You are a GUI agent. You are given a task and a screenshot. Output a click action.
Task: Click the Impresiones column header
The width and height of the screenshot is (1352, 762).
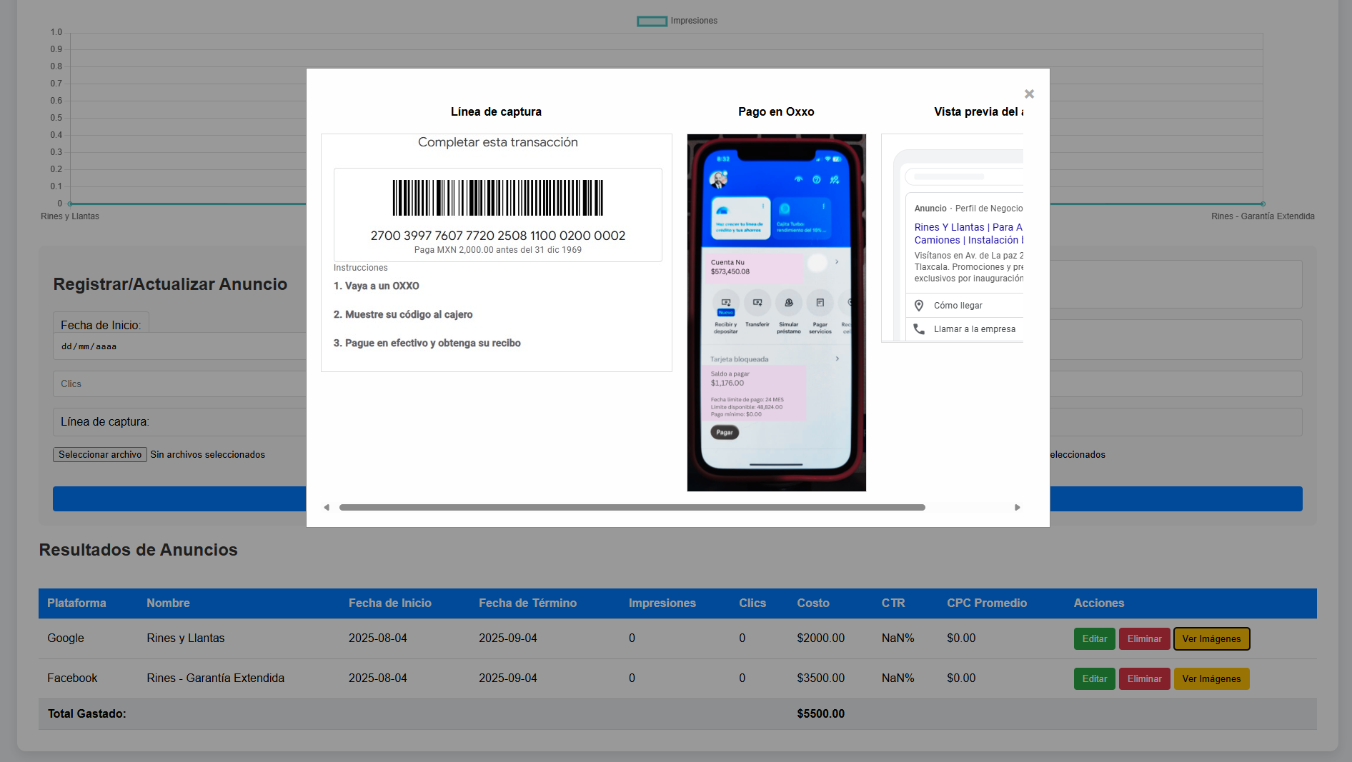[x=662, y=603]
